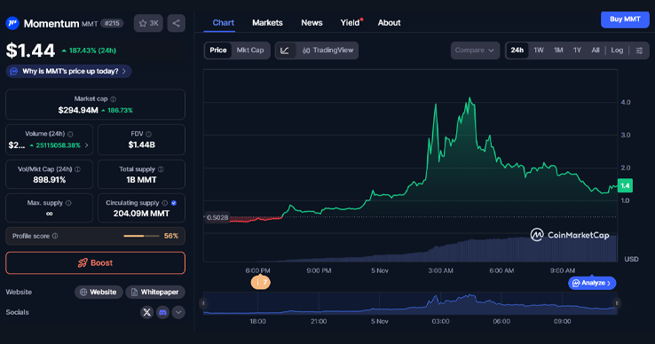This screenshot has height=344, width=655.
Task: Open the Whitepaper link button
Action: [155, 293]
